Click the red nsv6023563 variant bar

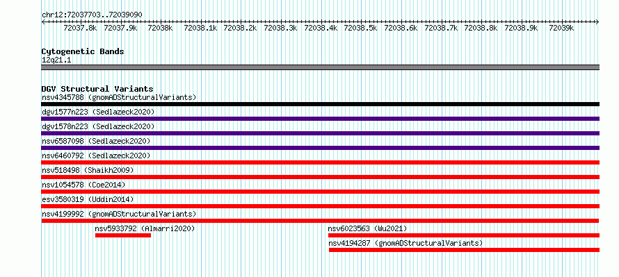(x=464, y=235)
